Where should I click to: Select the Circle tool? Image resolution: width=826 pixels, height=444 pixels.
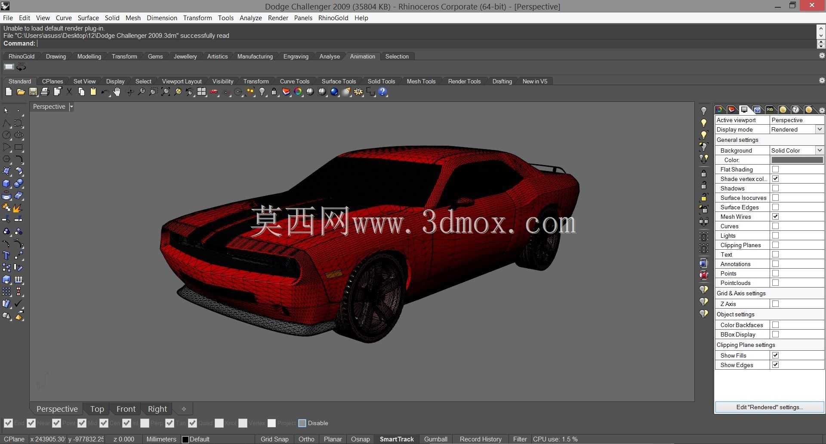(6, 135)
